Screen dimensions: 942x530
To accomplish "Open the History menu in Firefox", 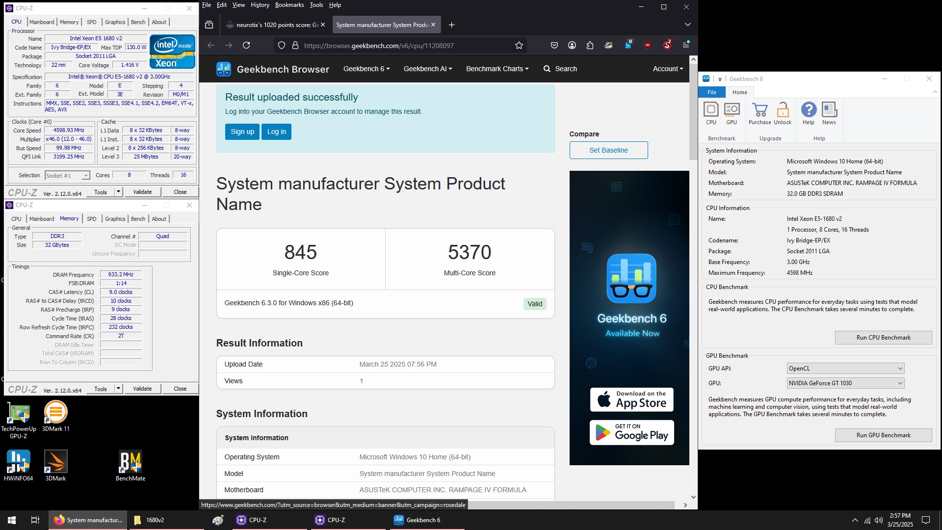I will (260, 5).
